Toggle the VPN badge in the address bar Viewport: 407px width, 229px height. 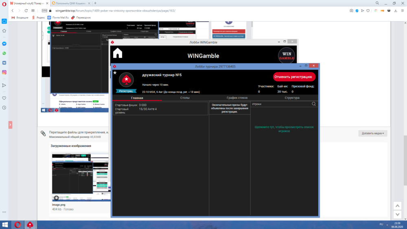(44, 11)
